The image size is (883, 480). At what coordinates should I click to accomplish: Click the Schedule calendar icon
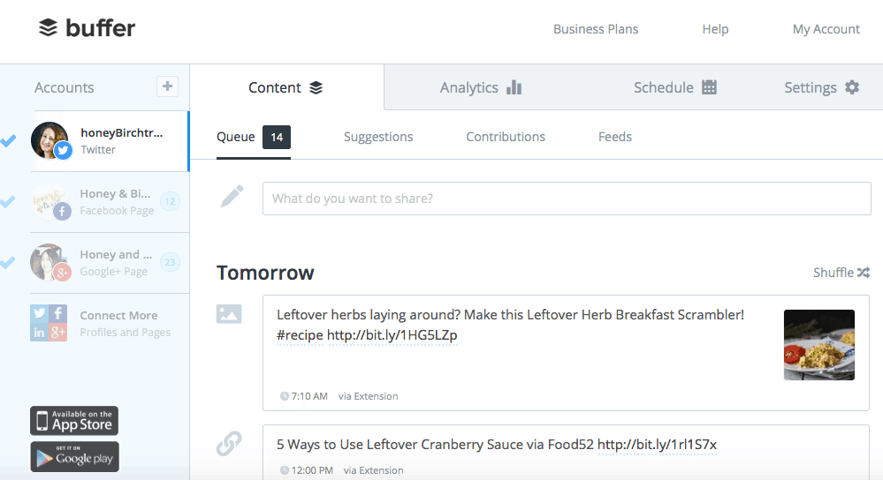click(x=709, y=87)
